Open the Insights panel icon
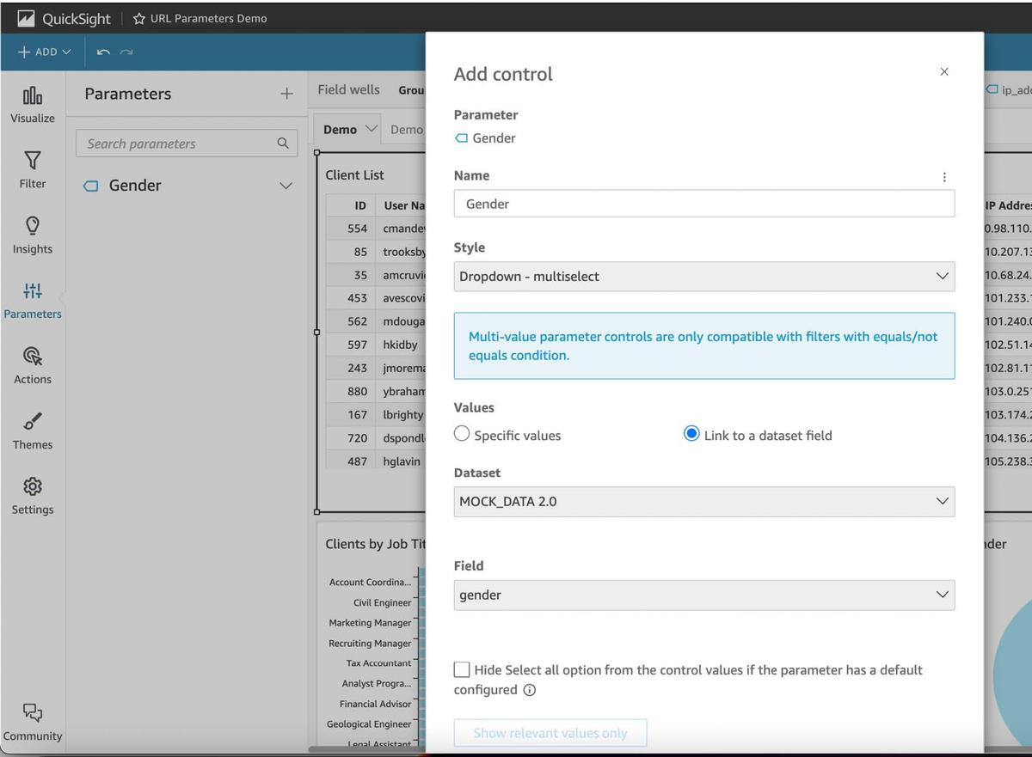1032x757 pixels. click(32, 226)
